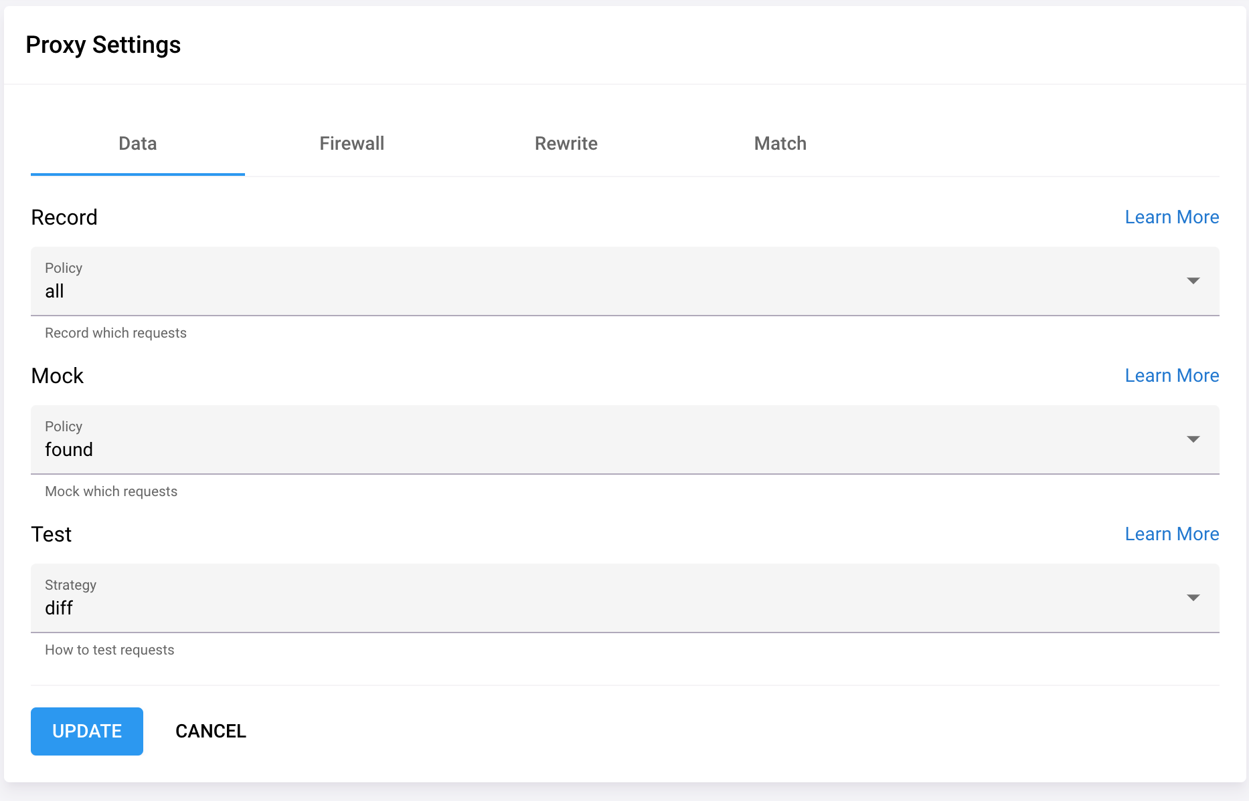The height and width of the screenshot is (801, 1249).
Task: Click Learn More next to Record
Action: tap(1171, 217)
